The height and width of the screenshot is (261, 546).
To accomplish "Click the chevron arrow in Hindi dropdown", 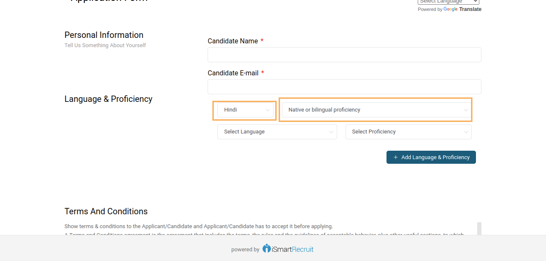I will point(268,110).
